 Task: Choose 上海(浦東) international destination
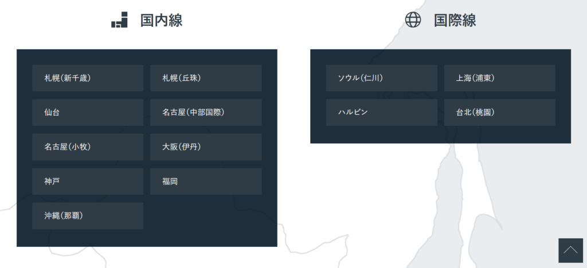pos(499,78)
